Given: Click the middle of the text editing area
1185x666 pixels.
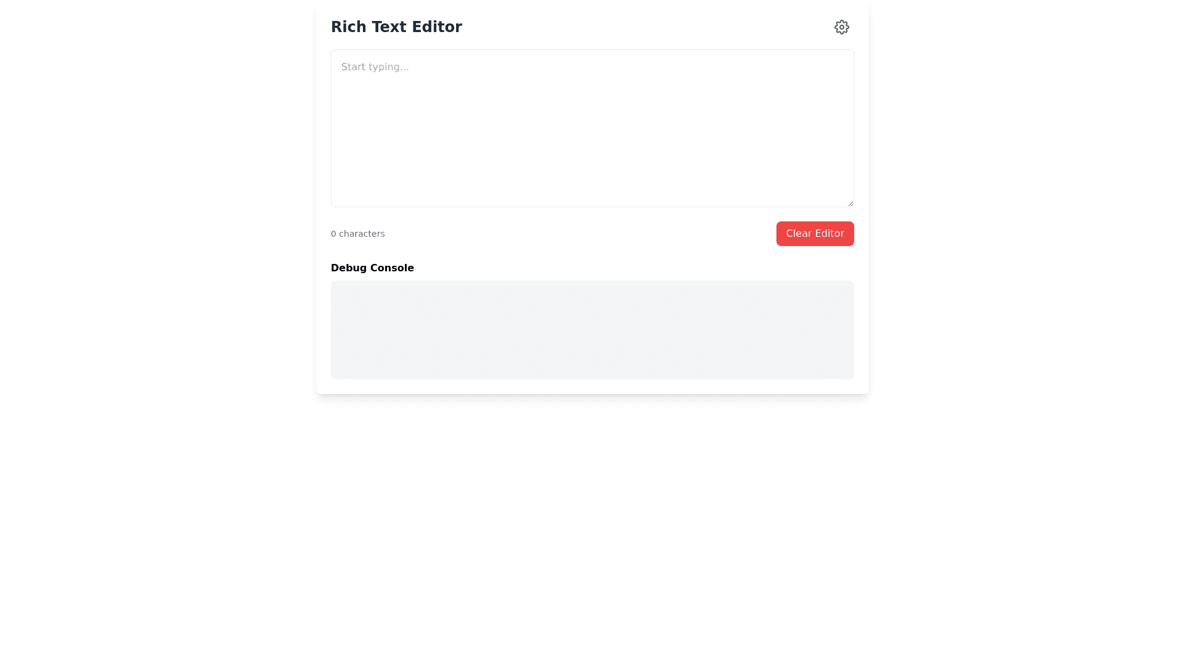Looking at the screenshot, I should pyautogui.click(x=592, y=128).
